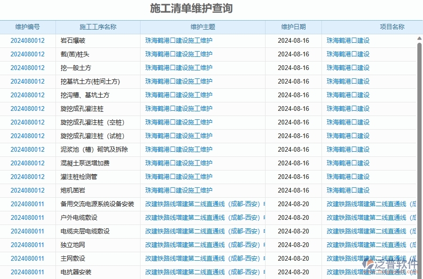Open project link 珠海鹤港口建设 in 灌注桩检测管 row
423x279 pixels.
point(346,177)
